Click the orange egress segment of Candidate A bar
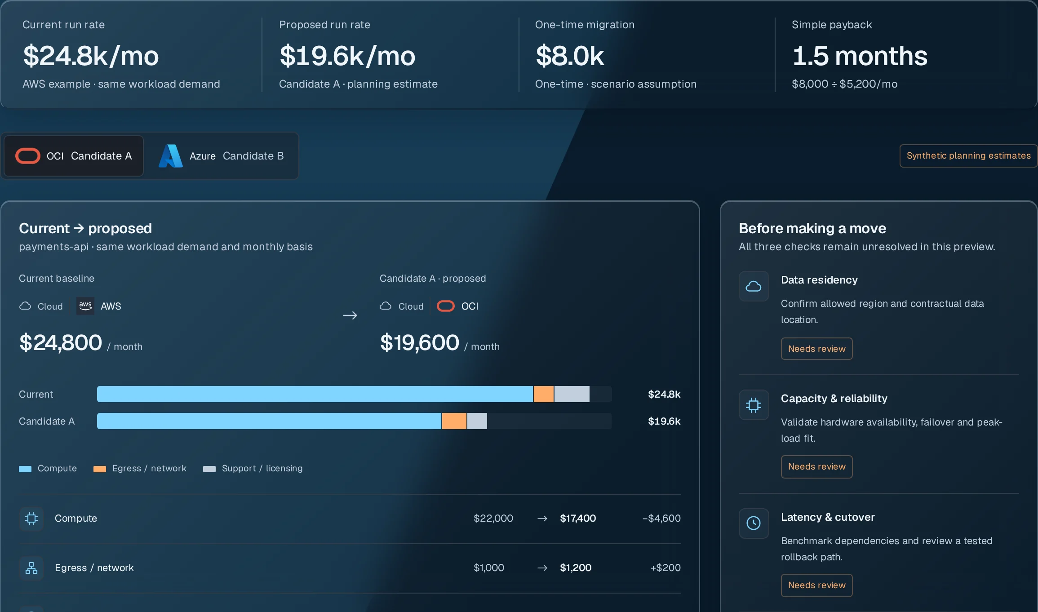Viewport: 1038px width, 612px height. click(454, 421)
